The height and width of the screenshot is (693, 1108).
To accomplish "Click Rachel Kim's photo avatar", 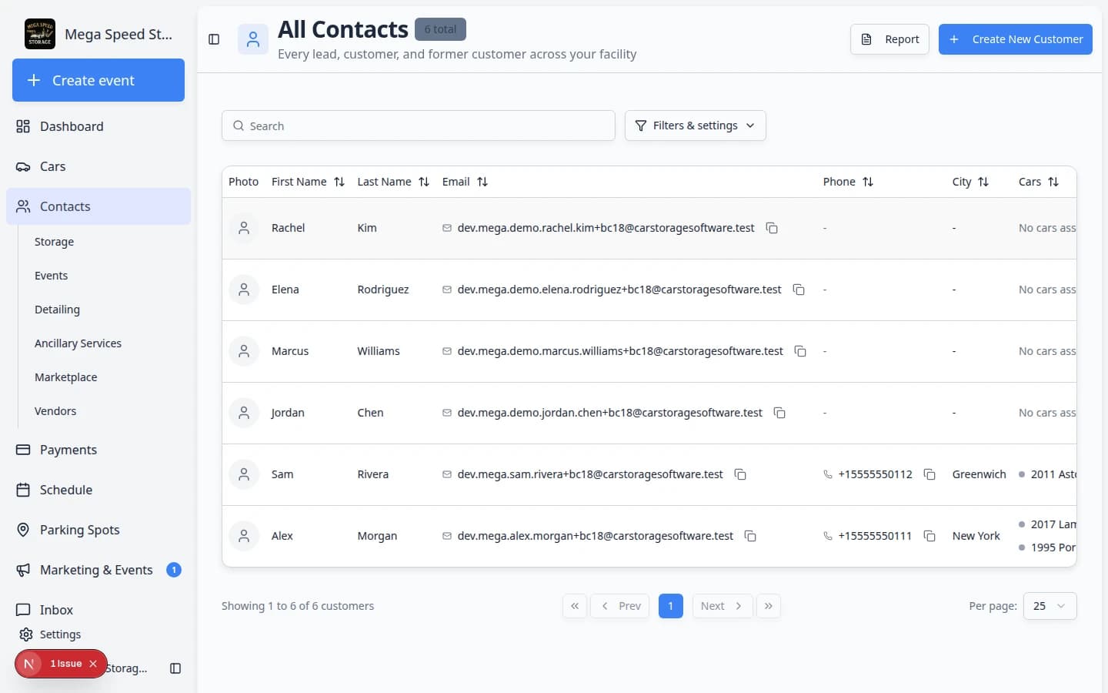I will (244, 228).
